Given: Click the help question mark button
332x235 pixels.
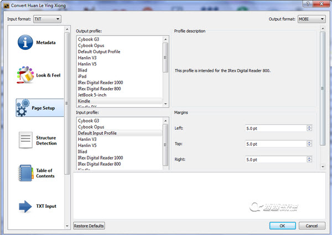Looking at the screenshot, I should pyautogui.click(x=308, y=4).
